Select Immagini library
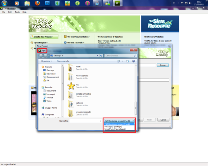This screenshot has height=166, width=208. [x=51, y=94]
